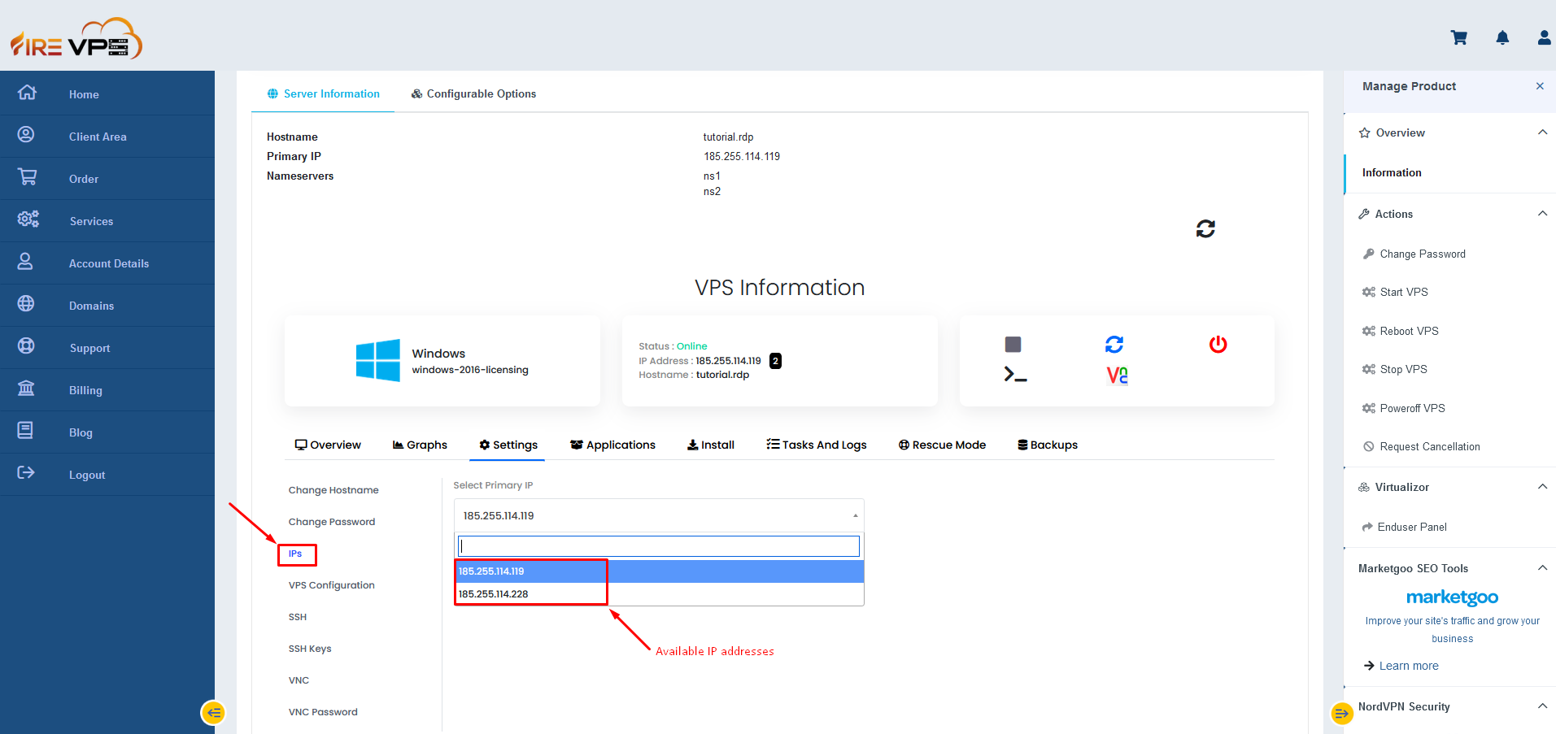Viewport: 1556px width, 734px height.
Task: Select IPs in settings list
Action: tap(295, 554)
